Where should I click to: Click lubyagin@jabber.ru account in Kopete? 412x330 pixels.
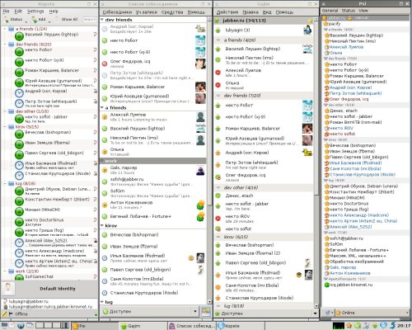click(x=28, y=301)
